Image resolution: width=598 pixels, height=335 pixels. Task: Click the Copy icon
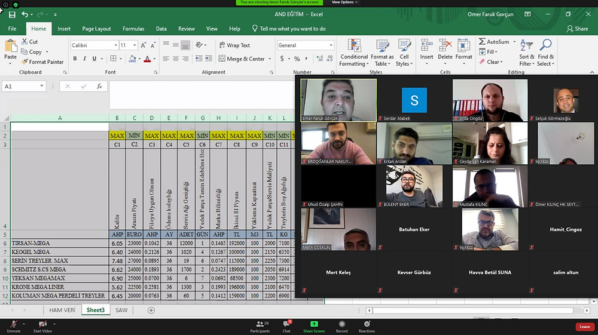click(x=25, y=52)
